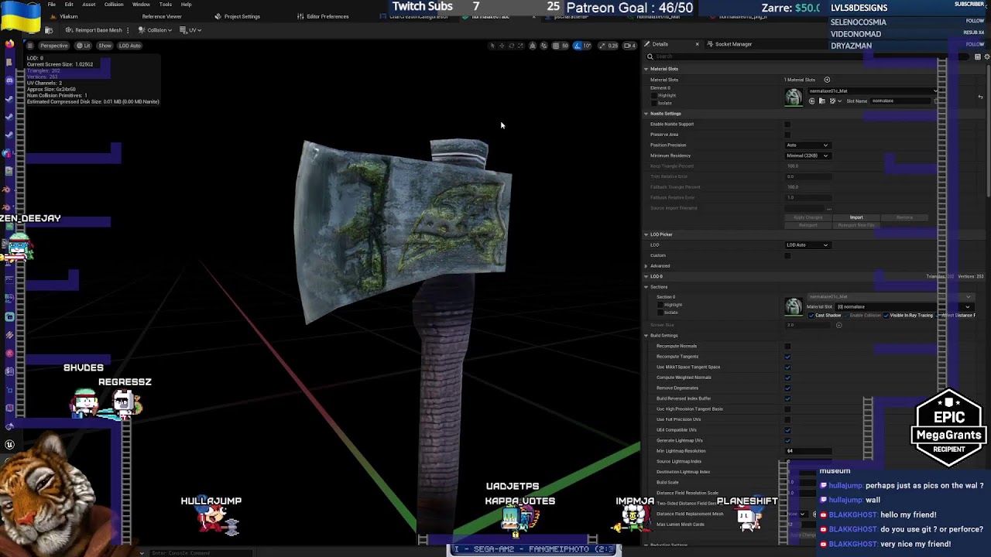Toggle scale snapping icon in viewport
The height and width of the screenshot is (557, 991).
(602, 46)
